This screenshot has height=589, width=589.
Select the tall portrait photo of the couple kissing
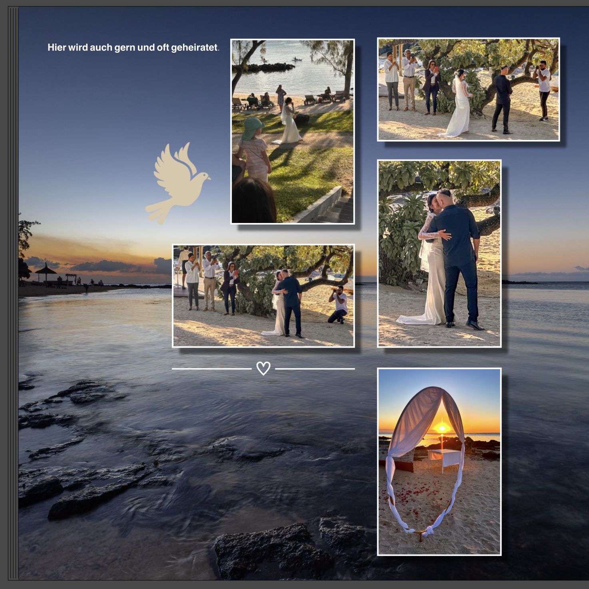(439, 254)
